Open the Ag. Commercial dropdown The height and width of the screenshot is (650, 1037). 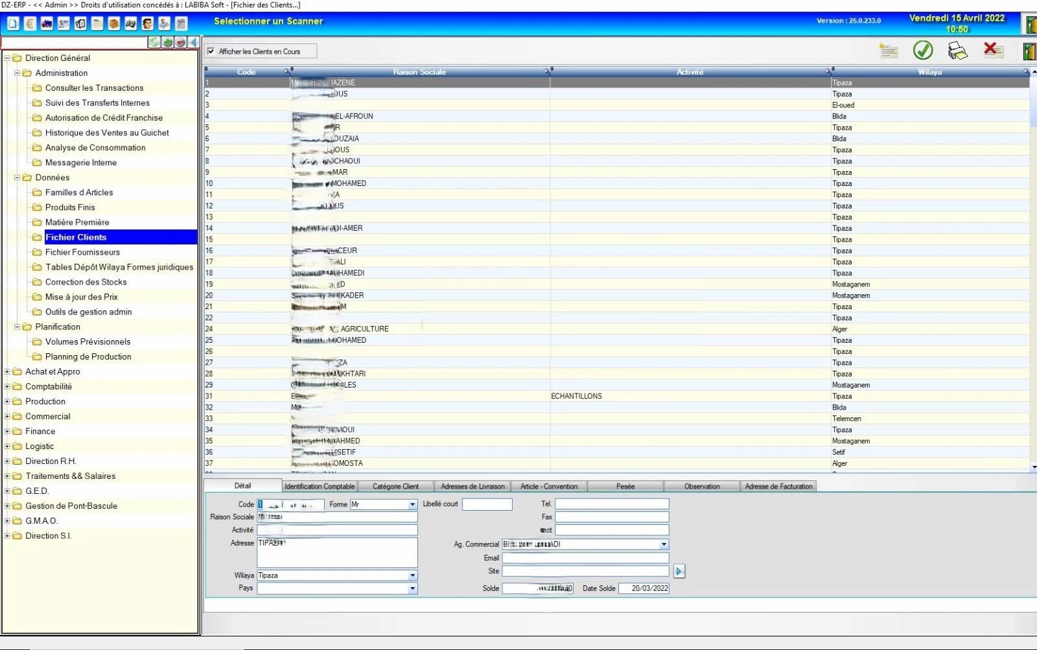pyautogui.click(x=664, y=544)
